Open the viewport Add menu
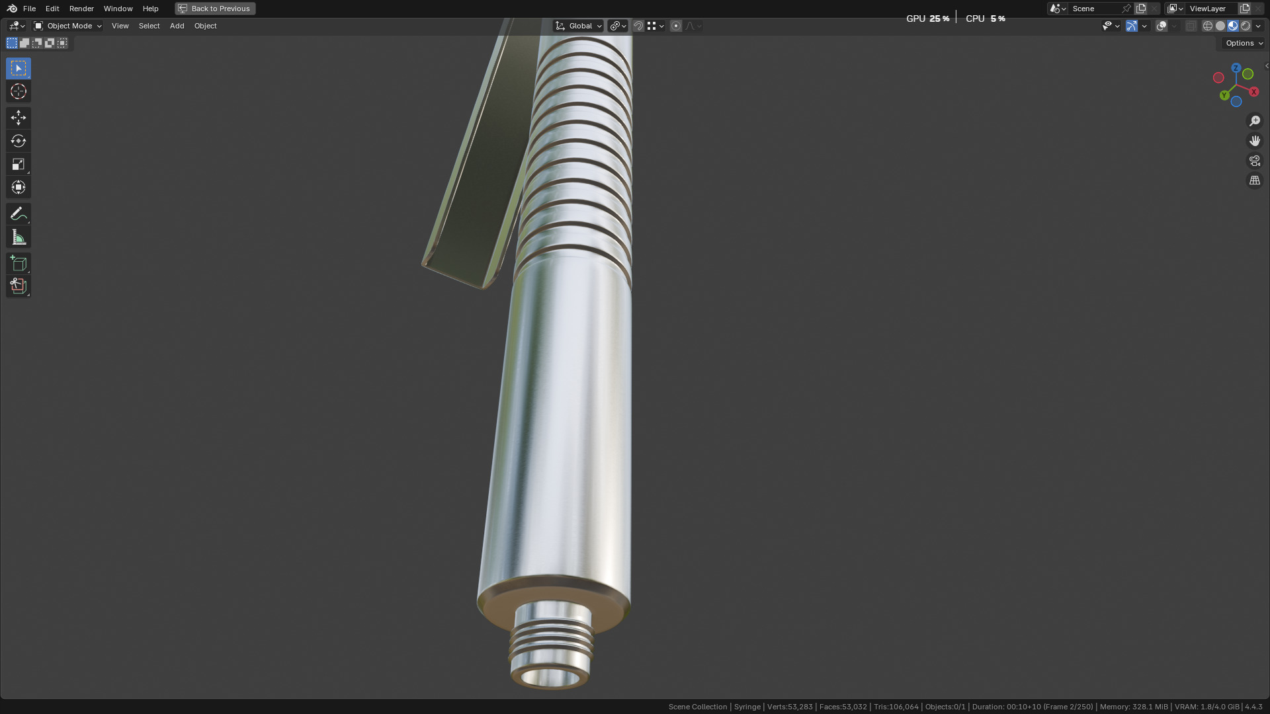 (177, 26)
